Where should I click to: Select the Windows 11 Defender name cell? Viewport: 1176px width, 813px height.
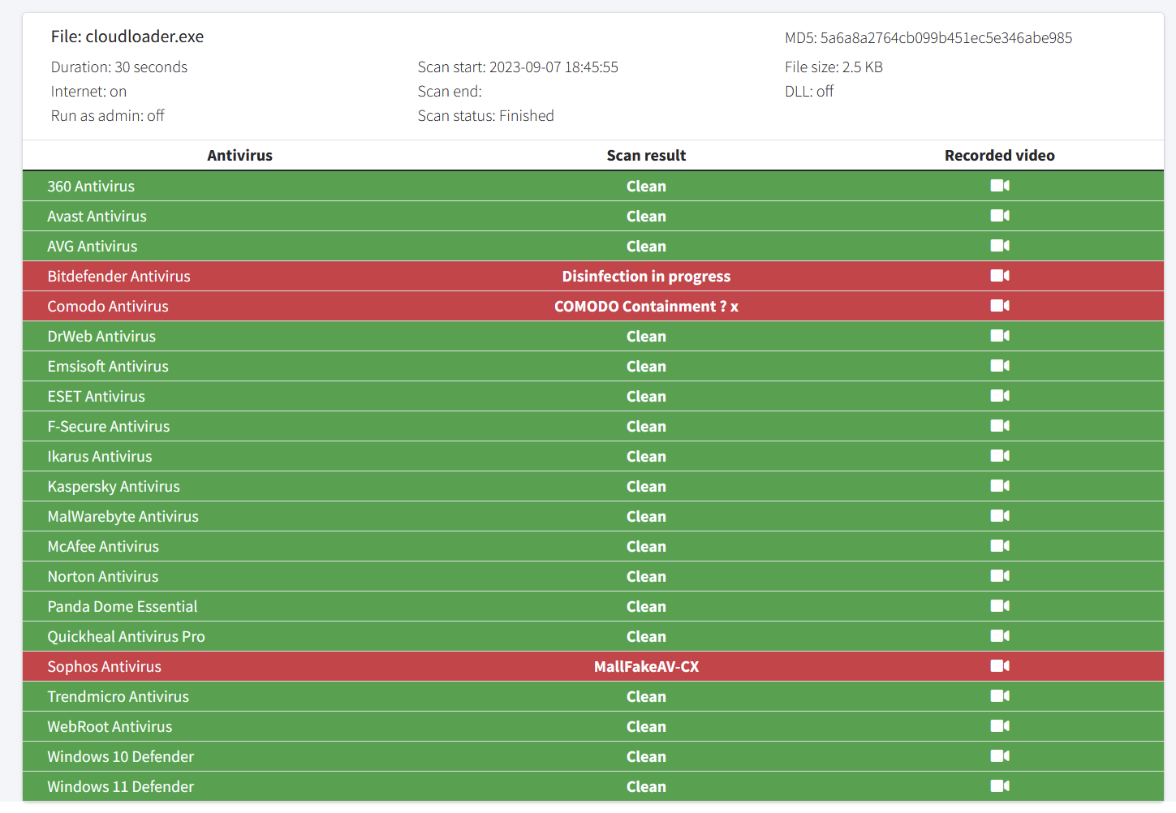pos(120,786)
